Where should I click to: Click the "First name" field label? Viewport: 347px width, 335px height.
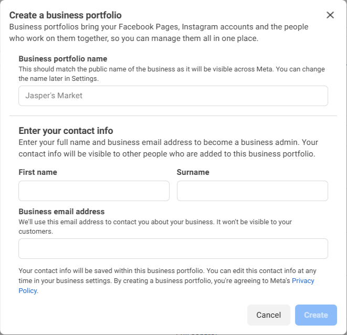[38, 172]
